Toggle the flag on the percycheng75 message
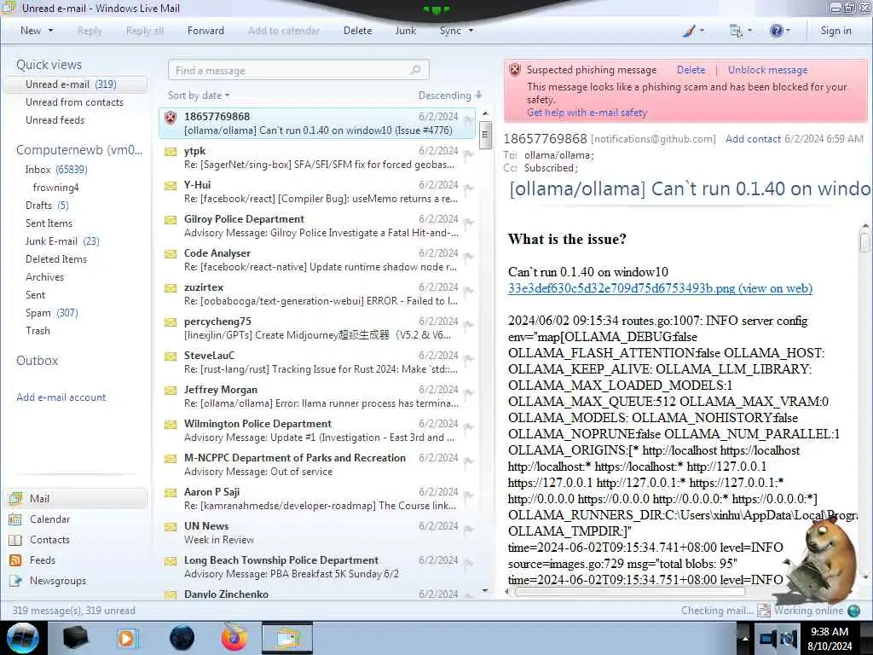873x655 pixels. click(x=468, y=325)
